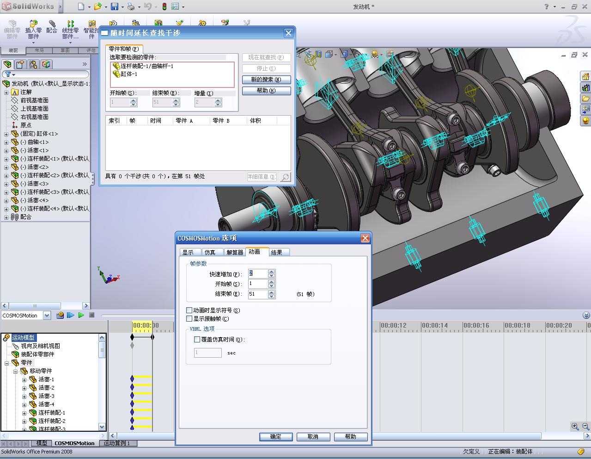Open the fourth manager tab icon beside ConfigurationManager

(46, 64)
